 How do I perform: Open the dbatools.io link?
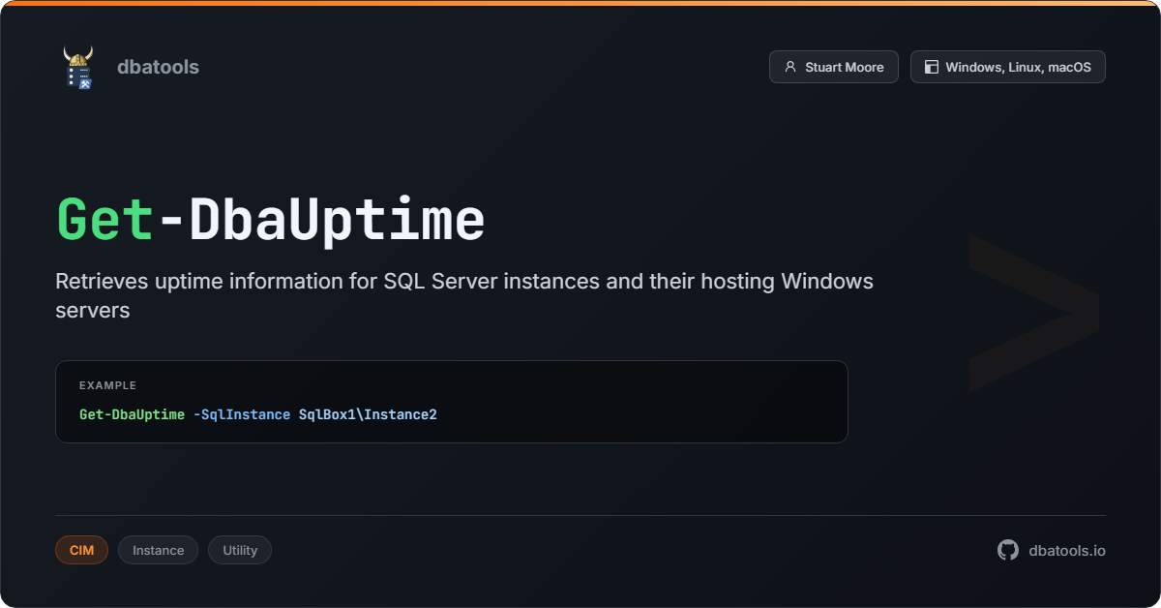click(x=1067, y=550)
